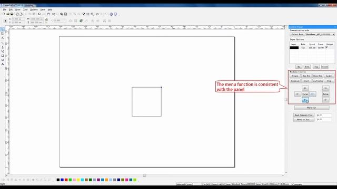Create a new file from the toolbar
Screen dimensions: 337x189
4,14
